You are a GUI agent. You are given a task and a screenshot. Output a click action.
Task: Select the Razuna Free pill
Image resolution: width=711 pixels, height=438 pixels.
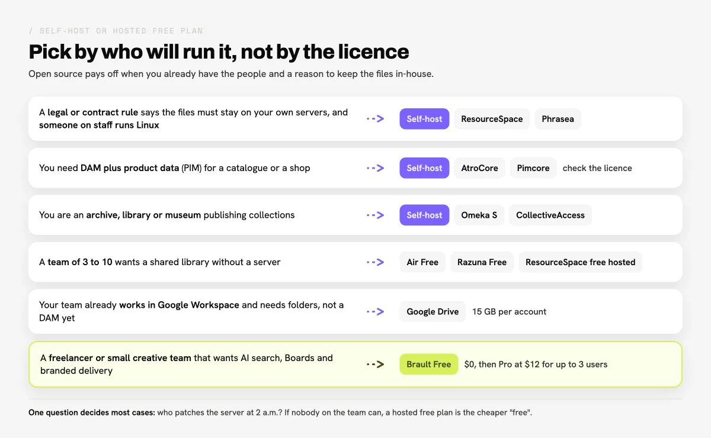tap(482, 262)
